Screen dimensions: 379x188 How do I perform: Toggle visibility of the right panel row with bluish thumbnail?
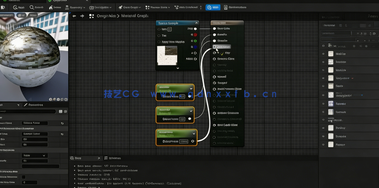tap(323, 104)
